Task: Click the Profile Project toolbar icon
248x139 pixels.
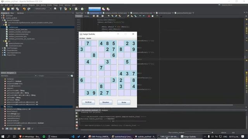Action: tap(82, 9)
